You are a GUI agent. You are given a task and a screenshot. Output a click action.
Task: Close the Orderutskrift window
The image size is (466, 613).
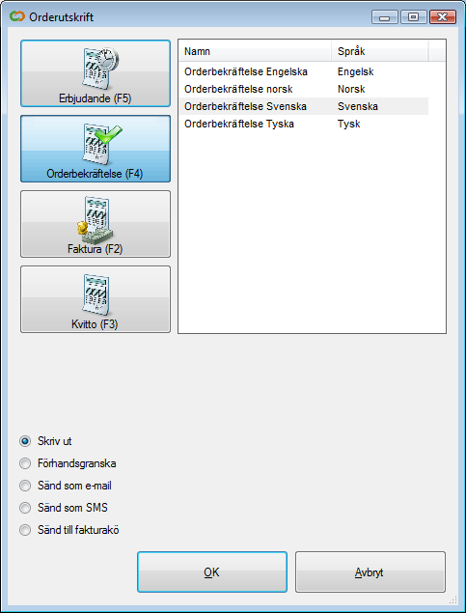[x=443, y=16]
